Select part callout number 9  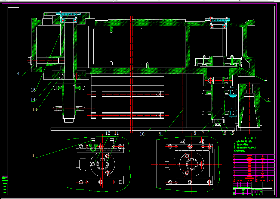[x=160, y=134]
